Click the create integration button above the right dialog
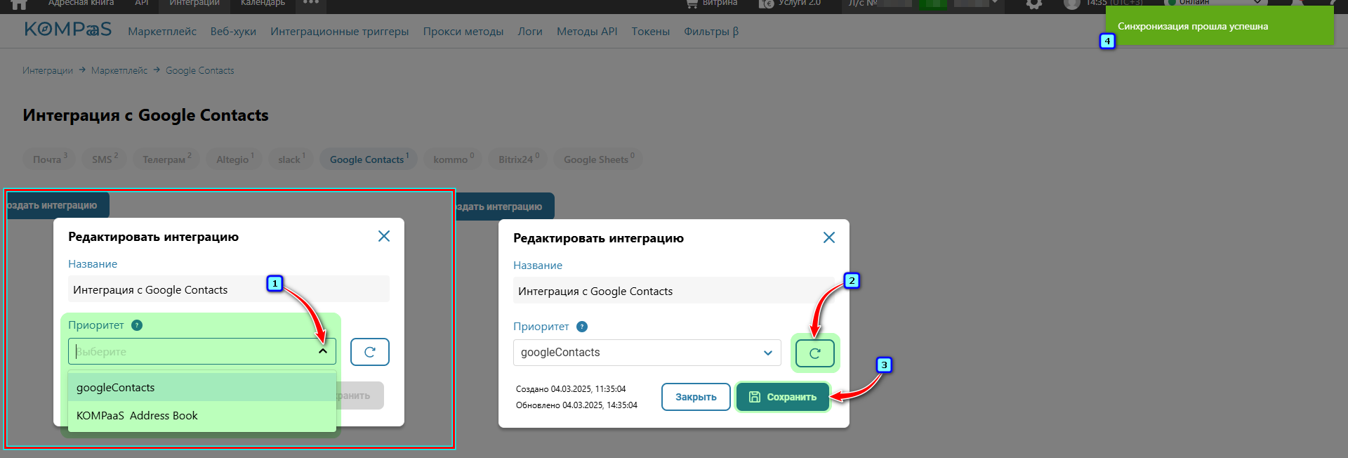This screenshot has width=1348, height=458. (x=505, y=207)
